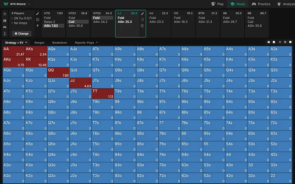Go to the Practice mode in top navigation
295x184 pixels.
261,4
